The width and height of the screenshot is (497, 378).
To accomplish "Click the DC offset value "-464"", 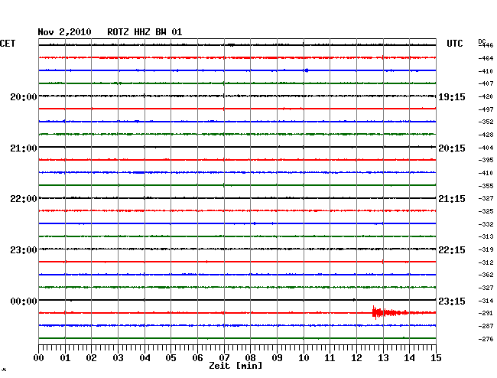I will (486, 58).
